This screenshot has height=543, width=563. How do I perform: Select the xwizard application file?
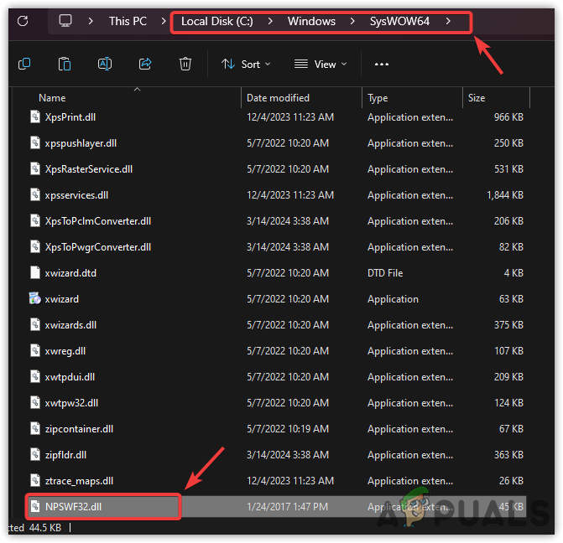tap(62, 298)
